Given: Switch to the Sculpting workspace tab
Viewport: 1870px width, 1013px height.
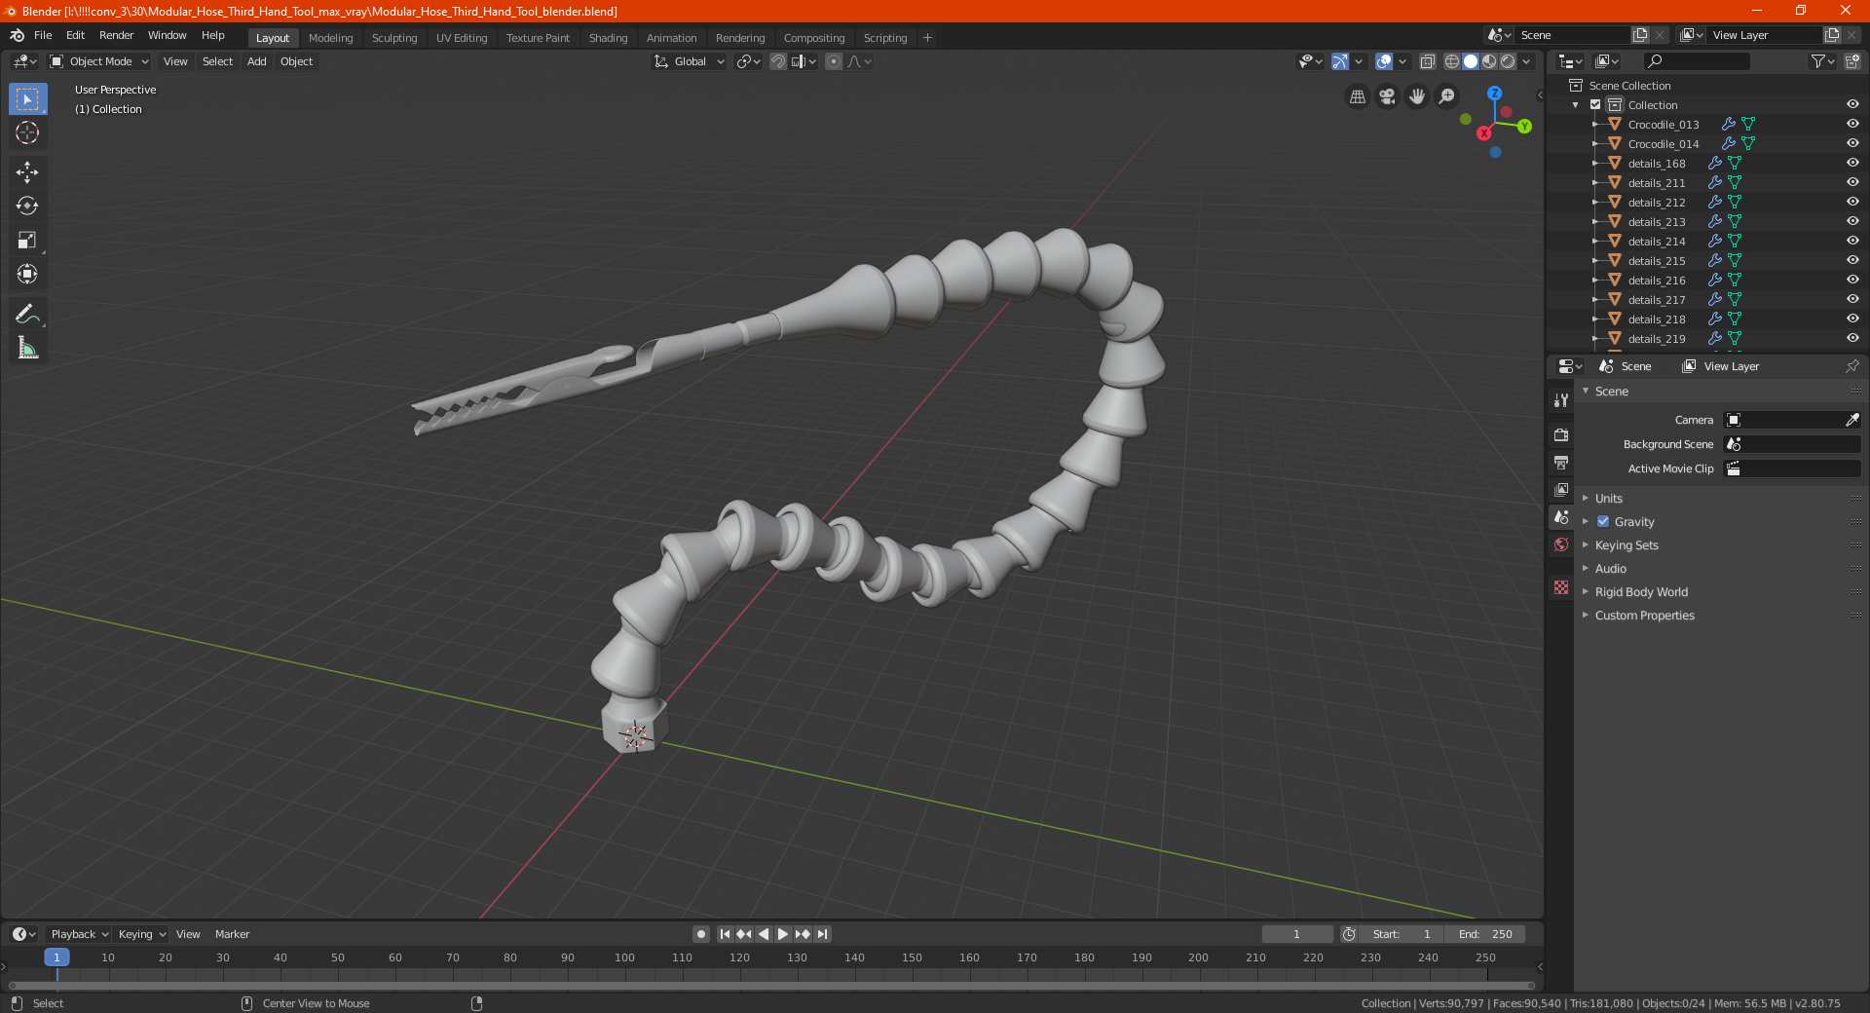Looking at the screenshot, I should click(394, 38).
